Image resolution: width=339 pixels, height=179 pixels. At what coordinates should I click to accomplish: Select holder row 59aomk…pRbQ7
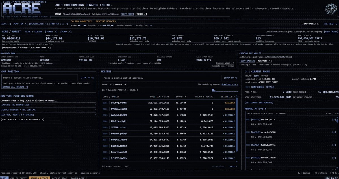(169, 134)
